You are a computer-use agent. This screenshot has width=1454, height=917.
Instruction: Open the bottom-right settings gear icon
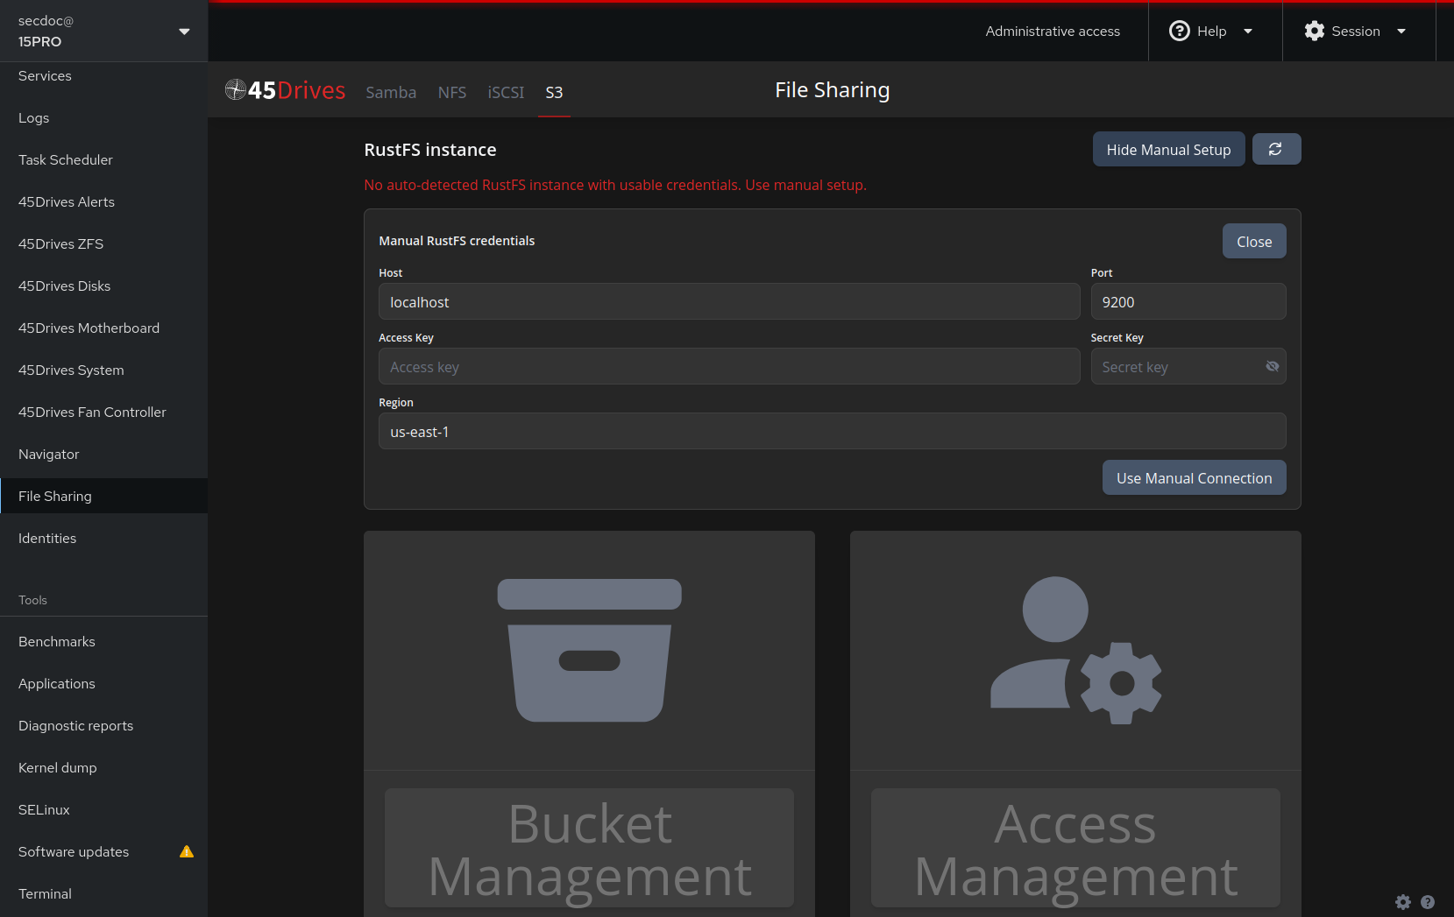coord(1403,902)
